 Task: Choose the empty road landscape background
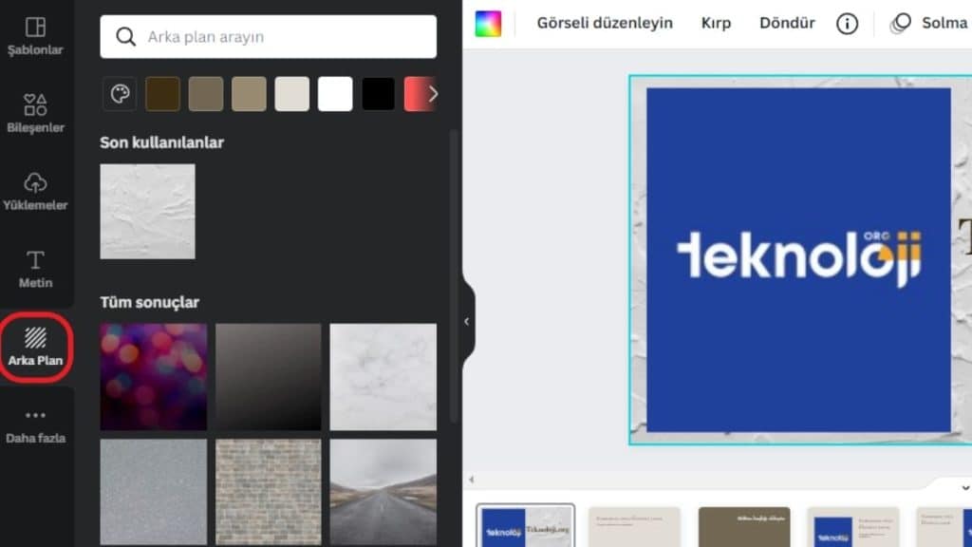(x=383, y=492)
